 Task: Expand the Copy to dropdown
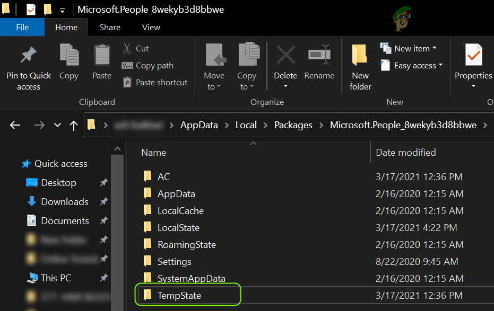(x=247, y=81)
